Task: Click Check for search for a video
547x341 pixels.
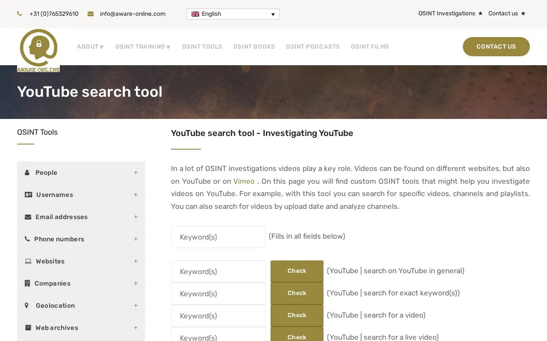Action: click(x=297, y=315)
